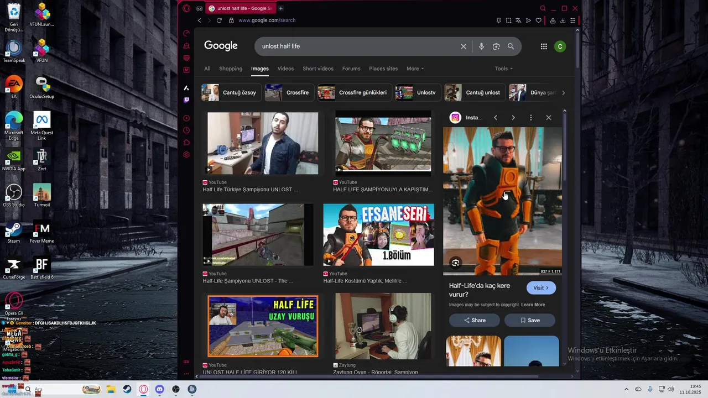Viewport: 708px width, 398px height.
Task: Switch to the Forums tab
Action: [x=351, y=69]
